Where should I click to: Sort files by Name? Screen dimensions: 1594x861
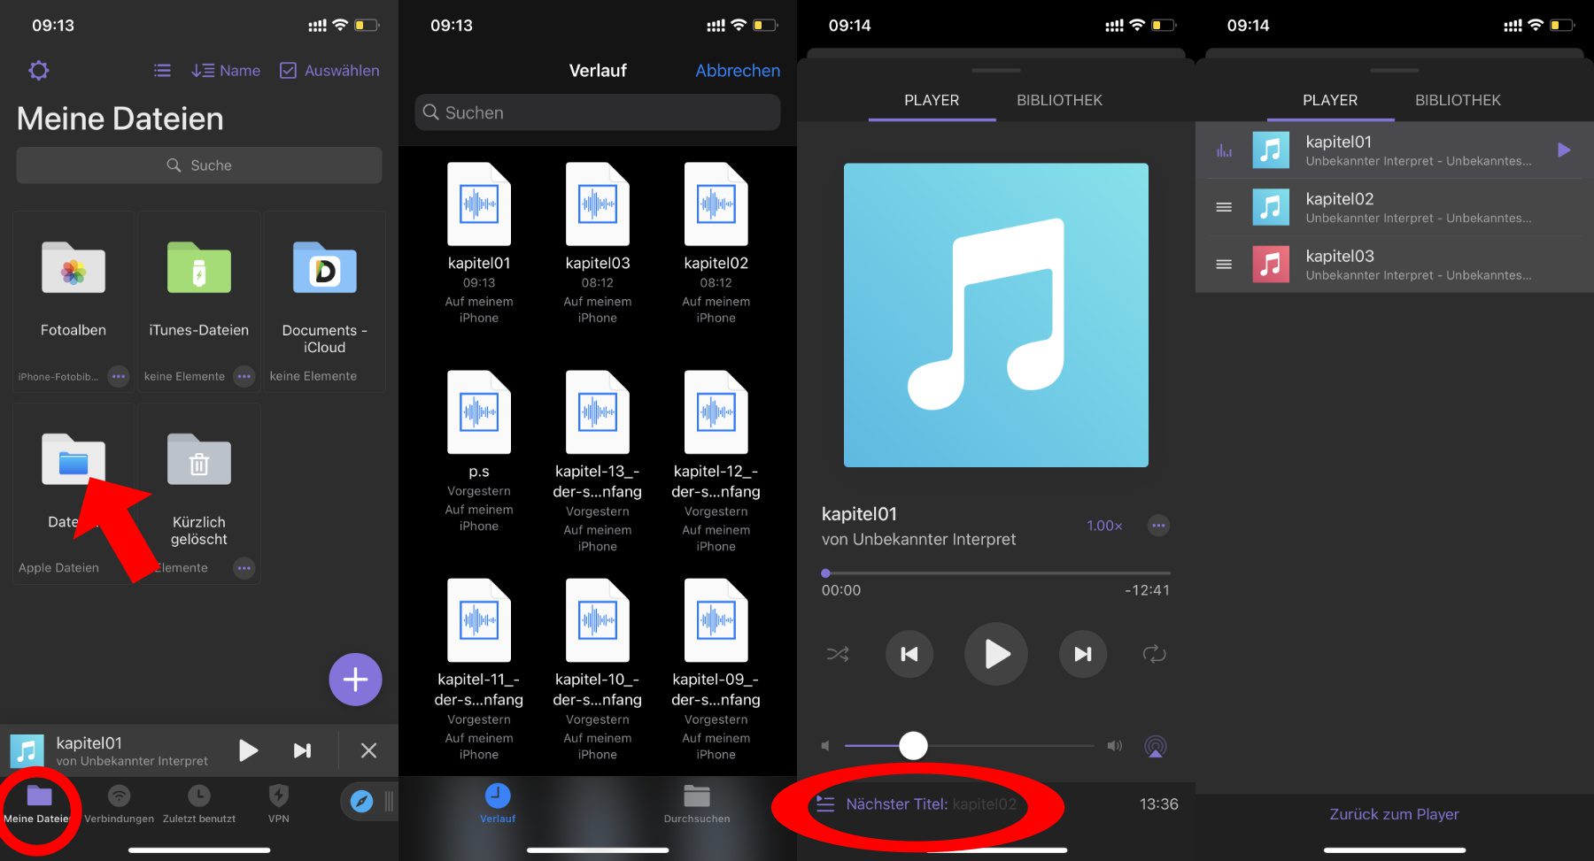click(x=226, y=70)
